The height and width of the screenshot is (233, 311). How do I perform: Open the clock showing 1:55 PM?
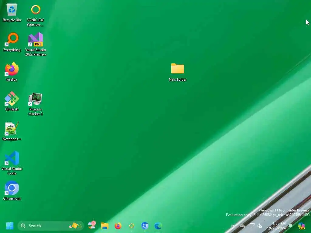276,226
